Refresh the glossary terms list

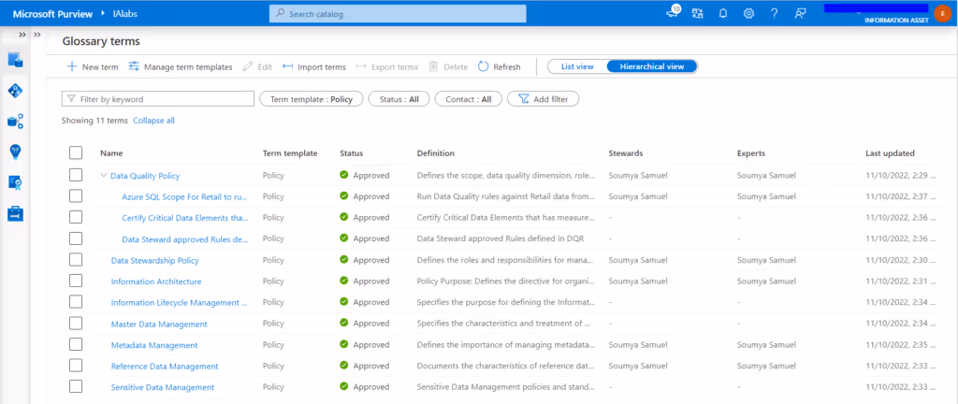coord(500,66)
